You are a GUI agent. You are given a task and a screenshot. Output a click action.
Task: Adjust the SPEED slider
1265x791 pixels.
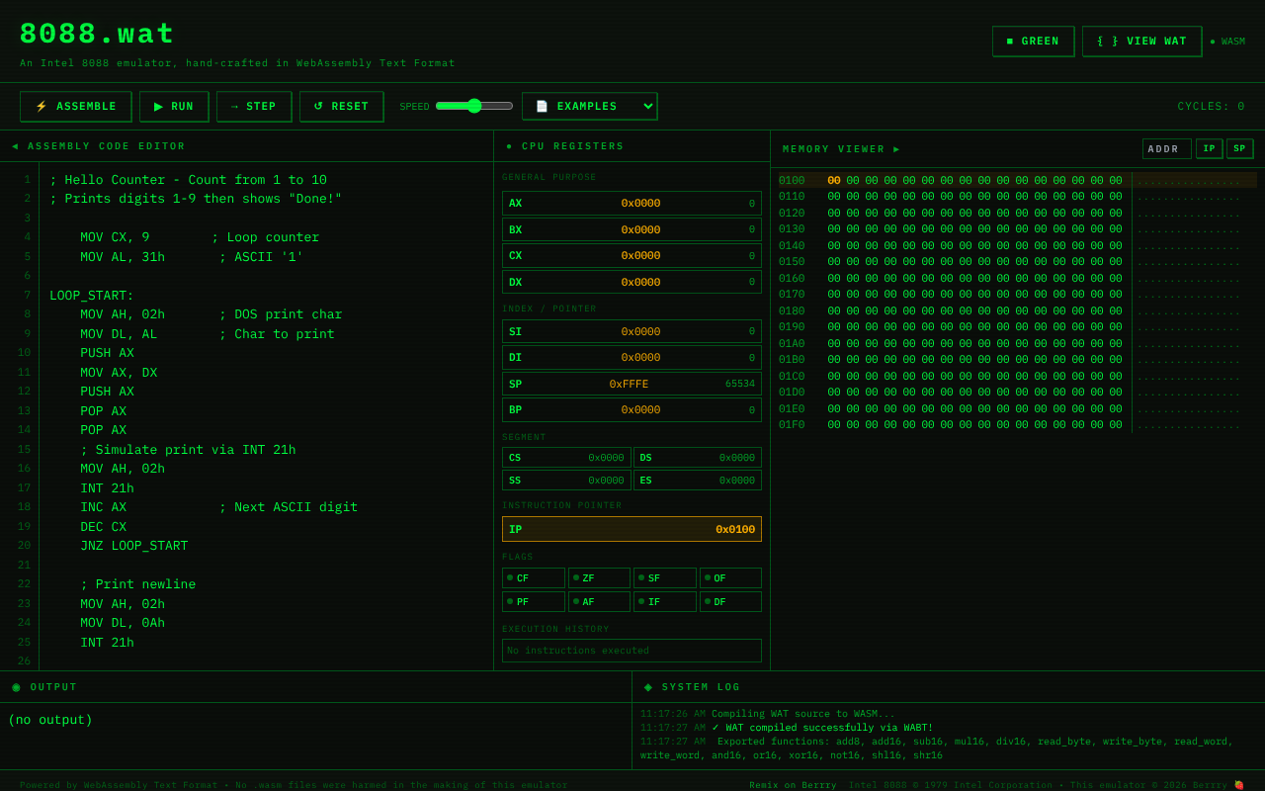click(x=473, y=105)
